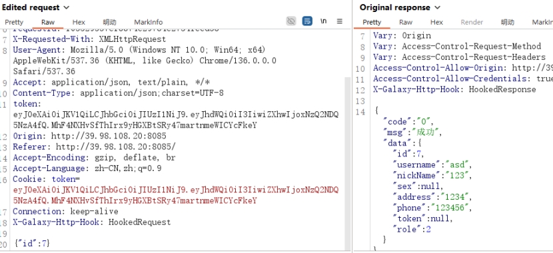The height and width of the screenshot is (253, 553).
Task: Open the response 明动 tab
Action: [508, 22]
